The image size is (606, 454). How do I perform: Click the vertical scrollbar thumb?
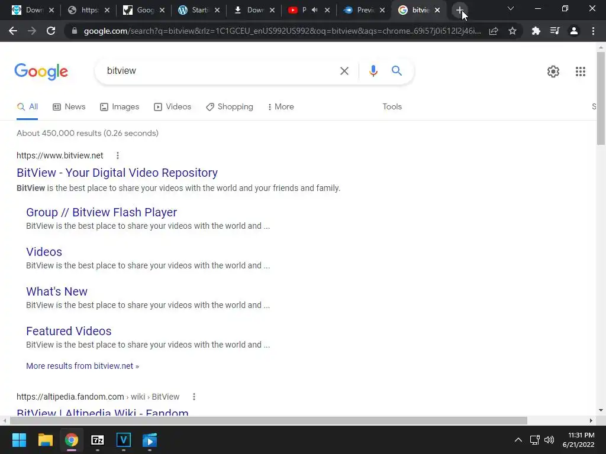pyautogui.click(x=601, y=99)
